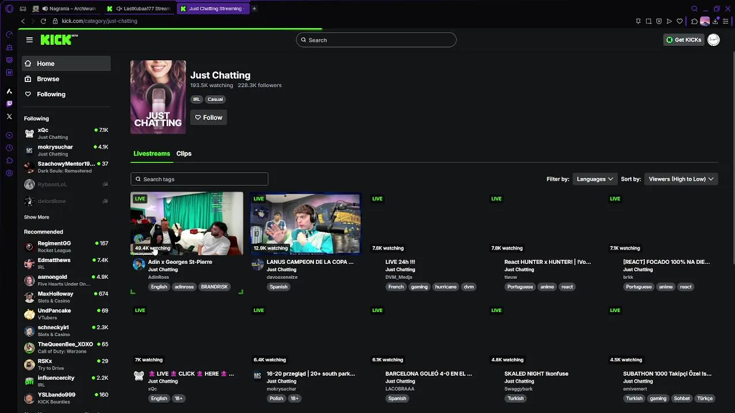
Task: Open xQc channel in the Following list
Action: point(66,134)
